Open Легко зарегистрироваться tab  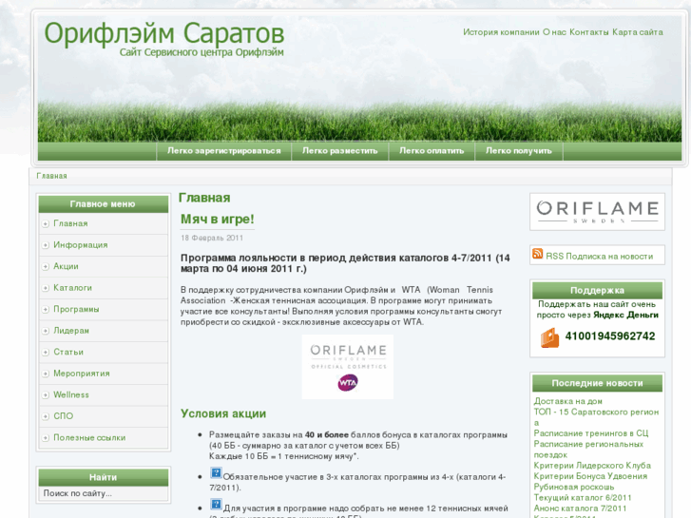224,151
